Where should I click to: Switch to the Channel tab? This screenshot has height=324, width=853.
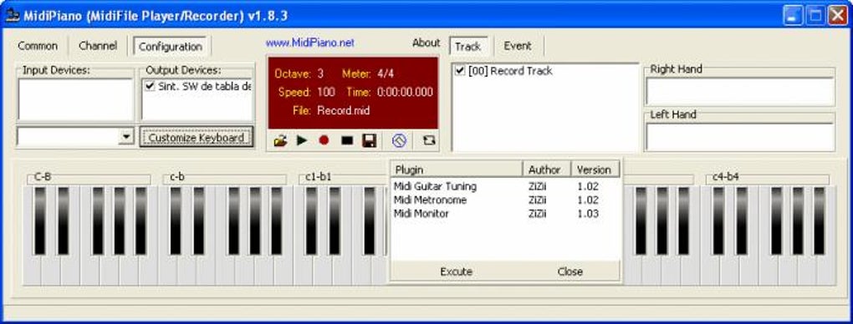click(x=98, y=46)
